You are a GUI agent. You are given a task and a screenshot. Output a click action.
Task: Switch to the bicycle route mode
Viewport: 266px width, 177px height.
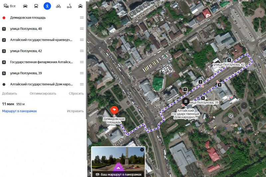coord(59,6)
